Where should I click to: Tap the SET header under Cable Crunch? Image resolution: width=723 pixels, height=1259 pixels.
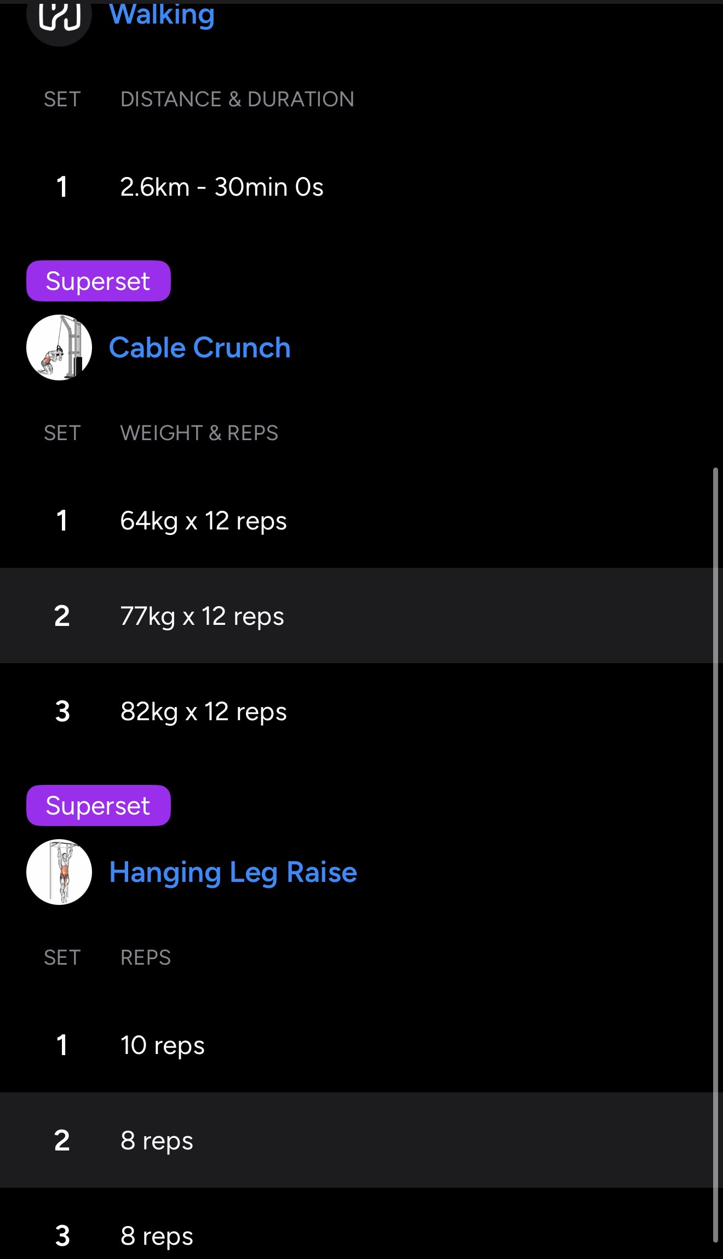pyautogui.click(x=62, y=433)
